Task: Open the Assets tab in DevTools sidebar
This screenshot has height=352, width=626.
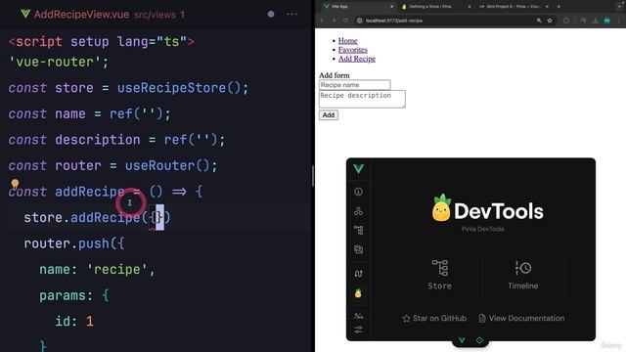Action: (358, 250)
